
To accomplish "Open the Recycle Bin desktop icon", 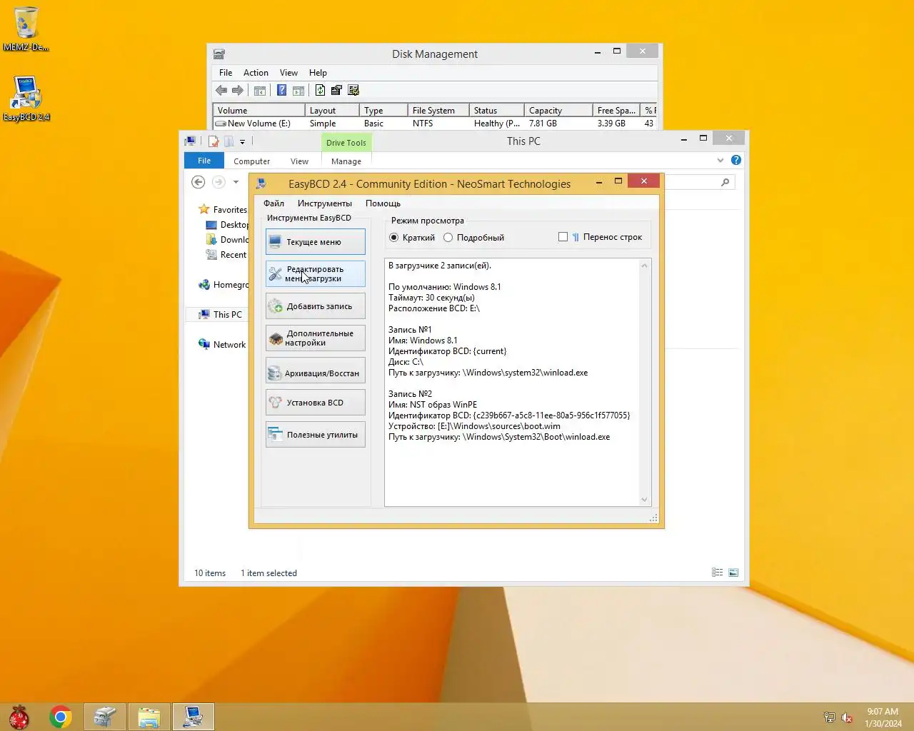I will pyautogui.click(x=26, y=29).
